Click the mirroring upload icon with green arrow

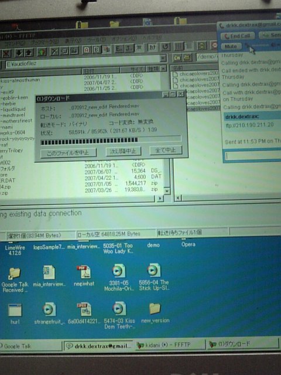pyautogui.click(x=42, y=52)
